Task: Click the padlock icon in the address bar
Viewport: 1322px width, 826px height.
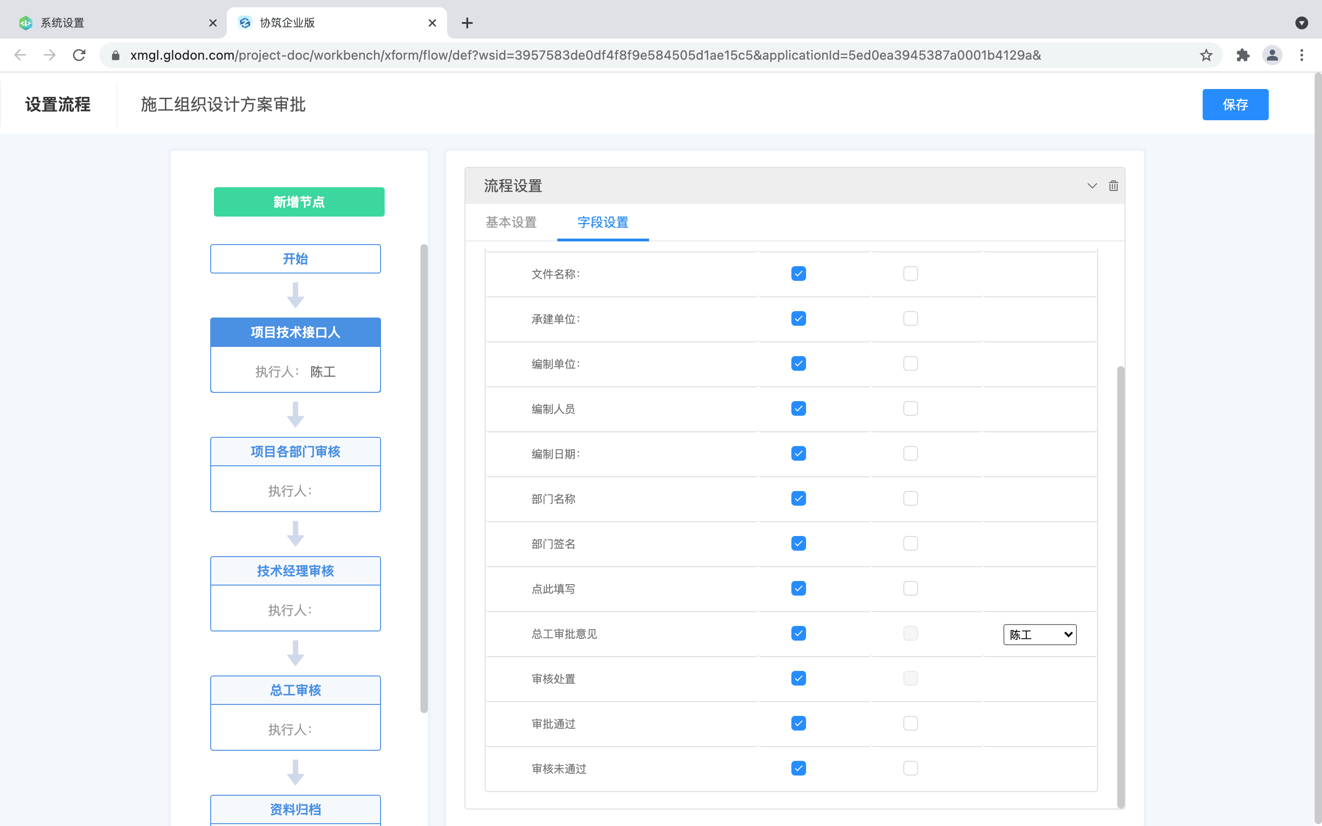Action: [115, 55]
